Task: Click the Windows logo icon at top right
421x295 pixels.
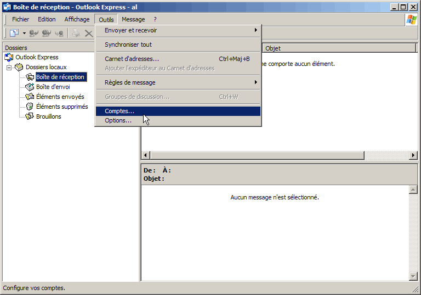Action: click(x=411, y=20)
